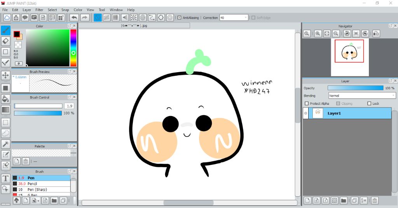Pick the Move tool
The width and height of the screenshot is (398, 208).
[x=5, y=75]
